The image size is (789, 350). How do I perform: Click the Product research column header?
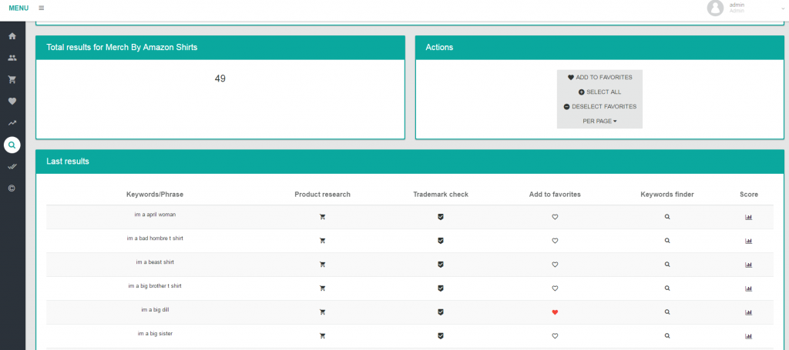coord(323,195)
